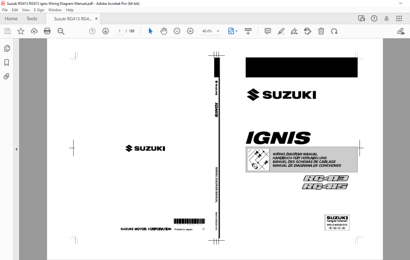The image size is (410, 260).
Task: Open the apps grid launcher
Action: (x=399, y=18)
